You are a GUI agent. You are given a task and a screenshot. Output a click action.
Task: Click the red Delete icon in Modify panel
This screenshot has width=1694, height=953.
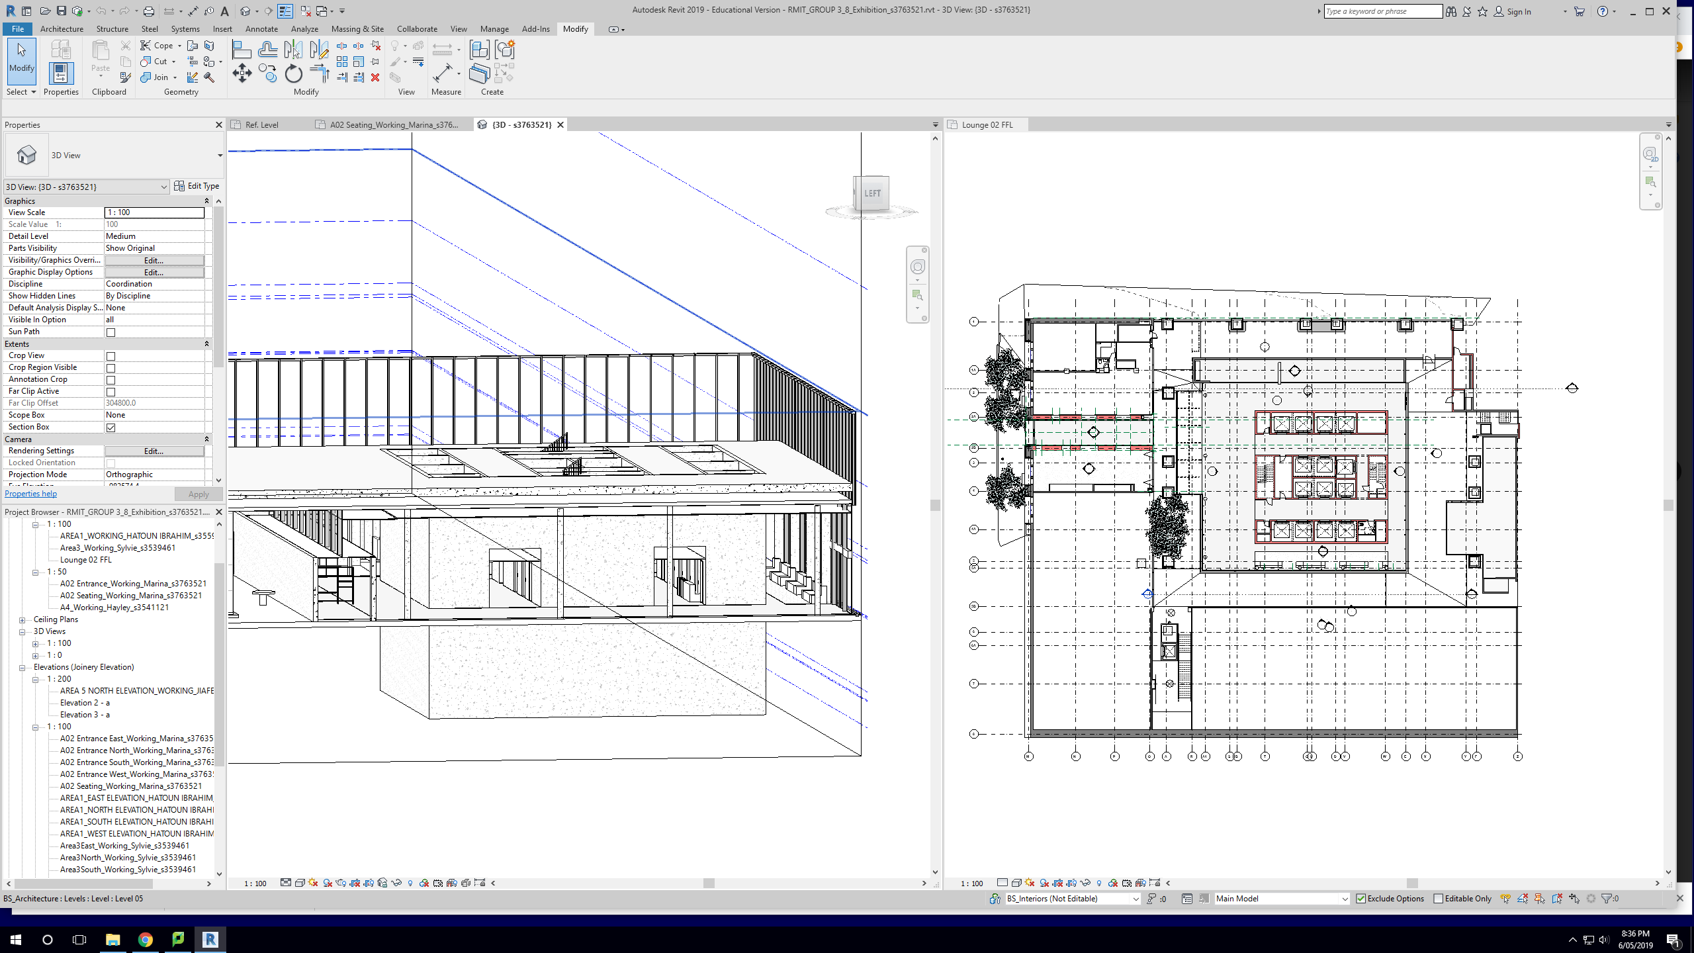375,77
